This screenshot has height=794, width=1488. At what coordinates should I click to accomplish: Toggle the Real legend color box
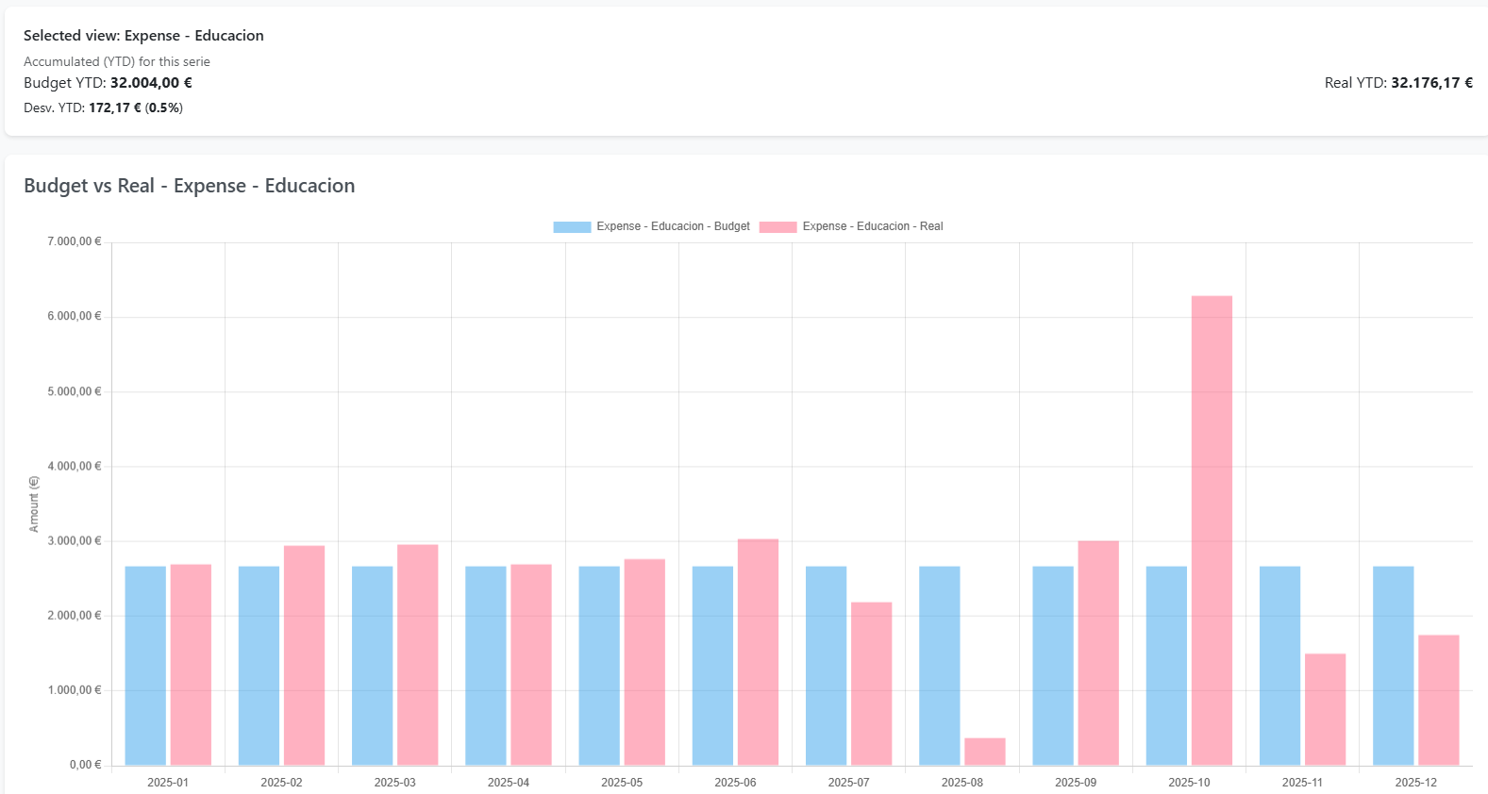[x=777, y=226]
